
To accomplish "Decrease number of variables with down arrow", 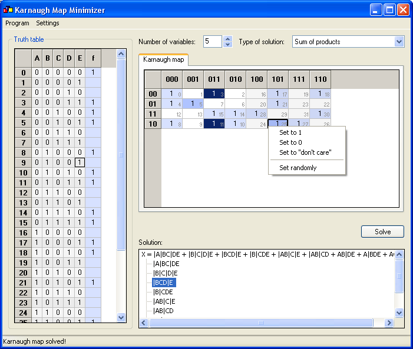I will 227,45.
